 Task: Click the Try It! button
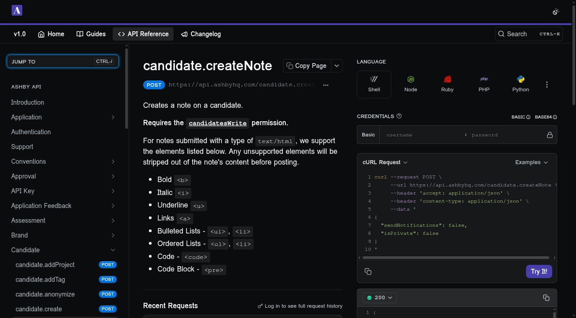[539, 271]
